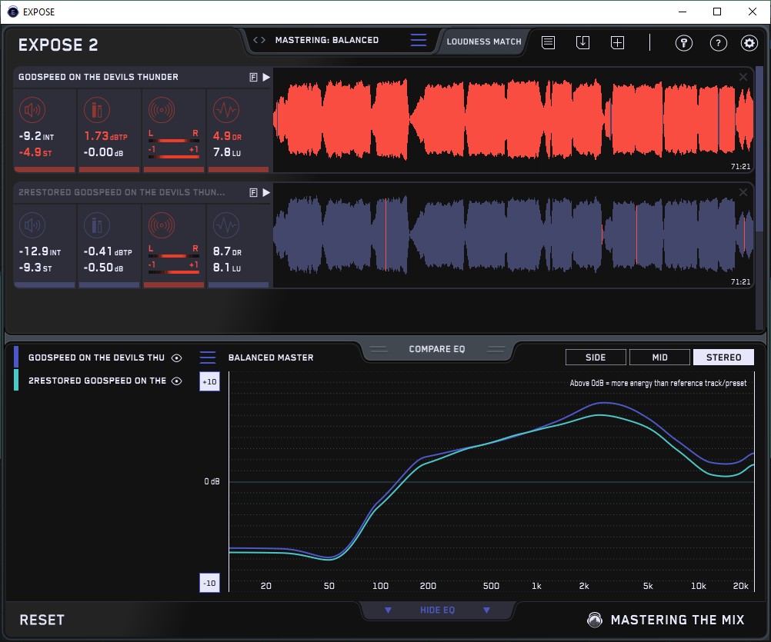
Task: Play the Godspeed On The Devils Thunder track
Action: coord(266,77)
